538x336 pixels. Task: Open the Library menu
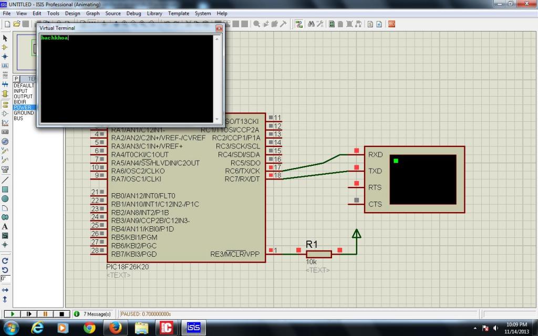pos(154,13)
